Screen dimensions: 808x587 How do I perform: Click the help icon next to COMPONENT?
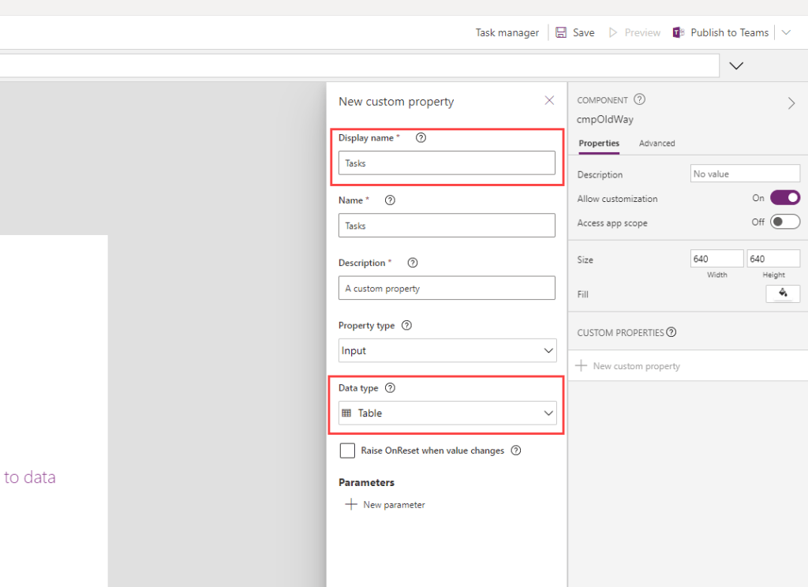640,100
